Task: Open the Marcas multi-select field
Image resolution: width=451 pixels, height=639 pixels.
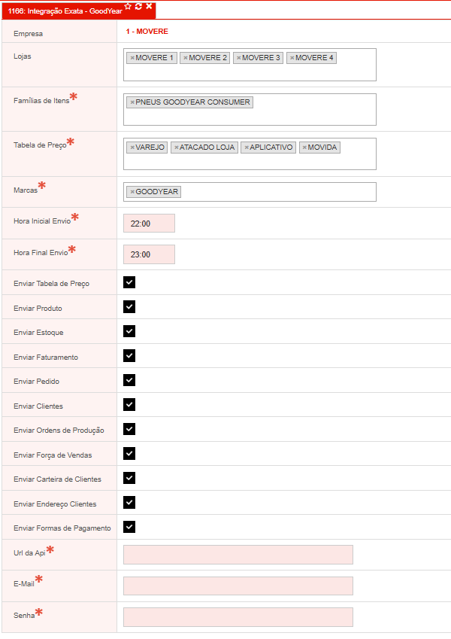Action: coord(250,192)
